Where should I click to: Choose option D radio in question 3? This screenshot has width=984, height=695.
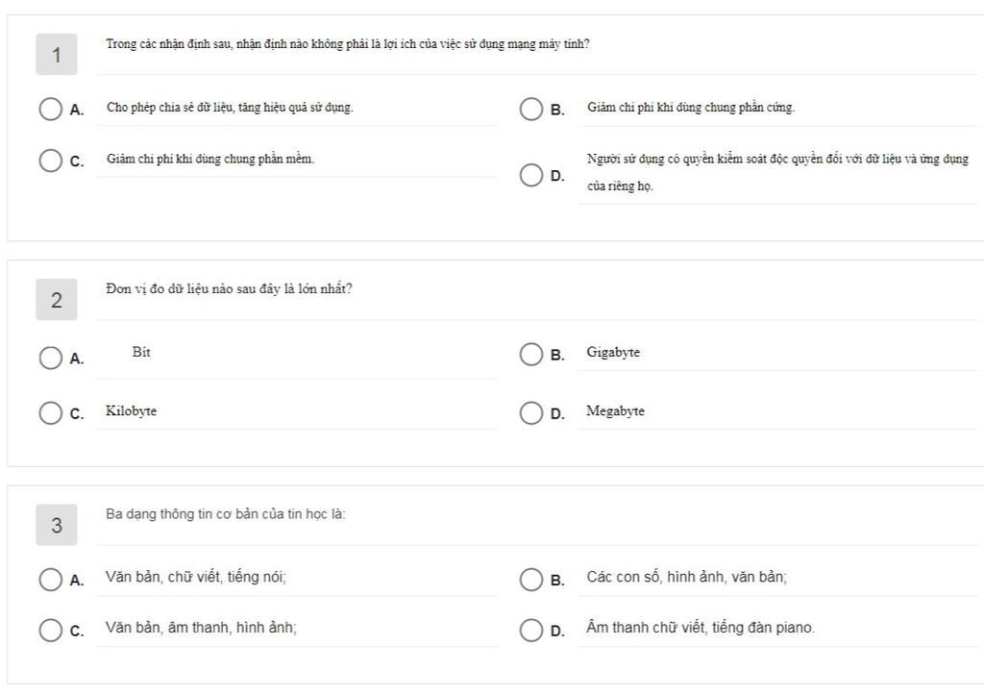click(x=531, y=630)
